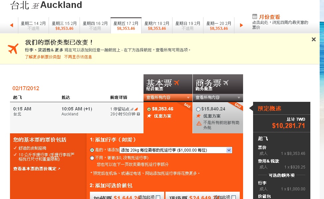
Task: Open 查看基本票的票价规定 fare rules link
Action: click(37, 169)
